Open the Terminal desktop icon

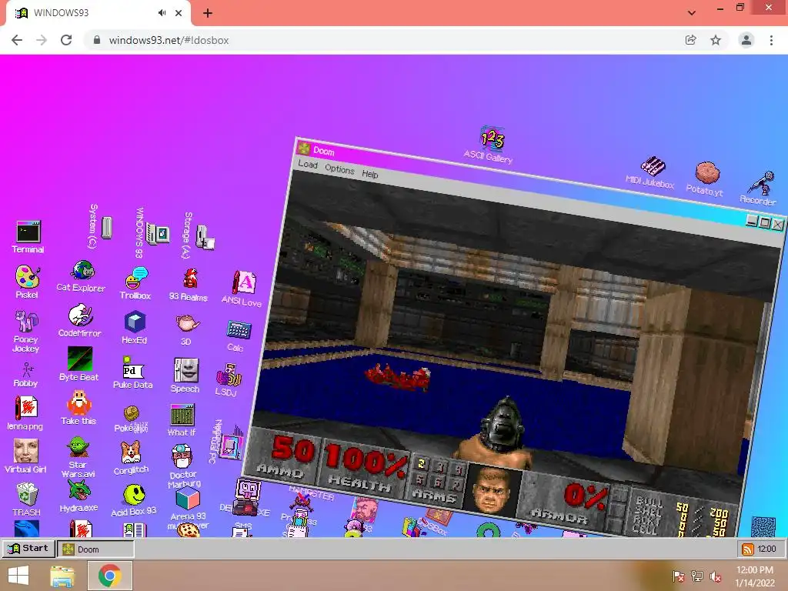coord(28,236)
